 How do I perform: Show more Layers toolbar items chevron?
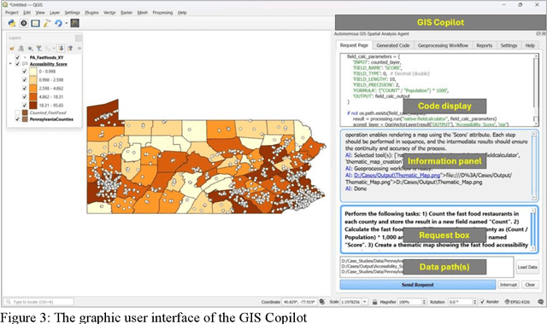click(x=79, y=49)
